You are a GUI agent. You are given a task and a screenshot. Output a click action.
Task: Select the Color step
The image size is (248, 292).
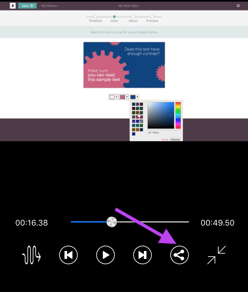[114, 19]
